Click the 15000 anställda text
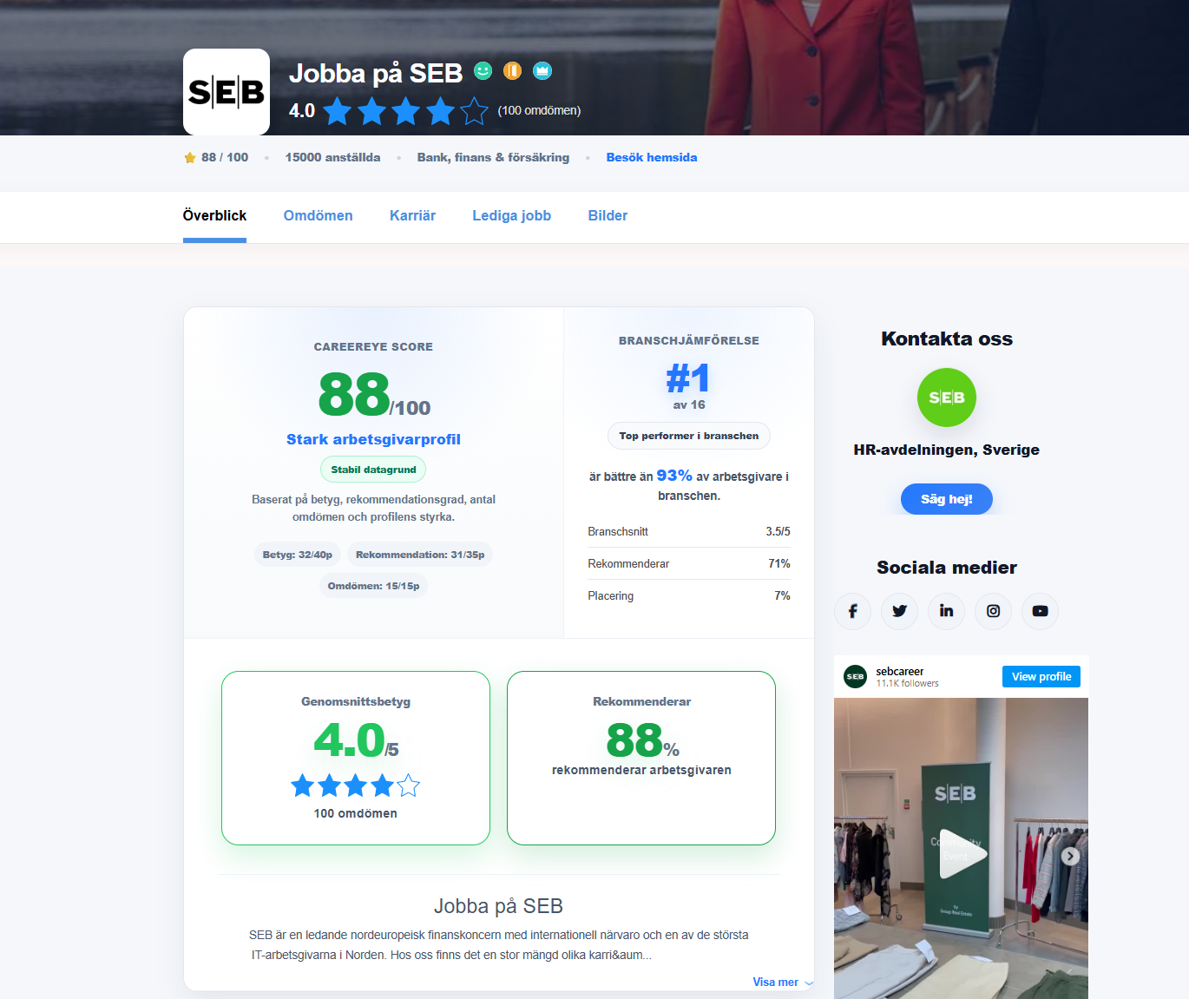 pos(332,158)
